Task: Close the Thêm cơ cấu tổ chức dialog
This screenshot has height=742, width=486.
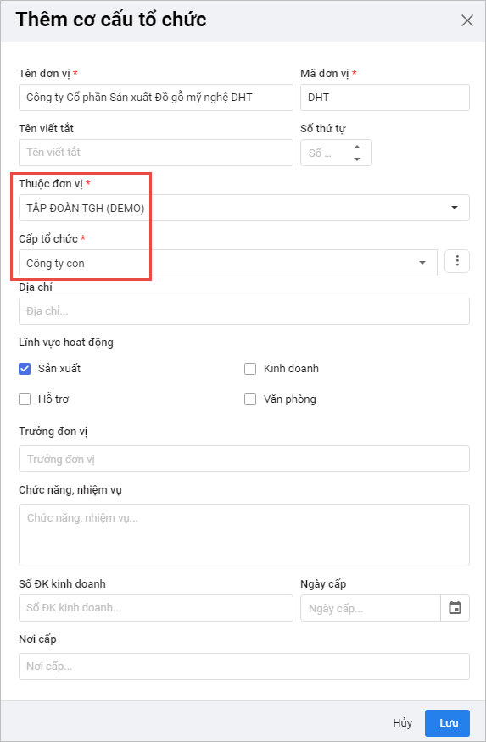Action: click(x=467, y=20)
